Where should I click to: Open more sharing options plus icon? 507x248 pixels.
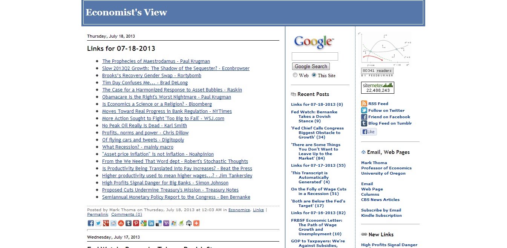pyautogui.click(x=196, y=223)
